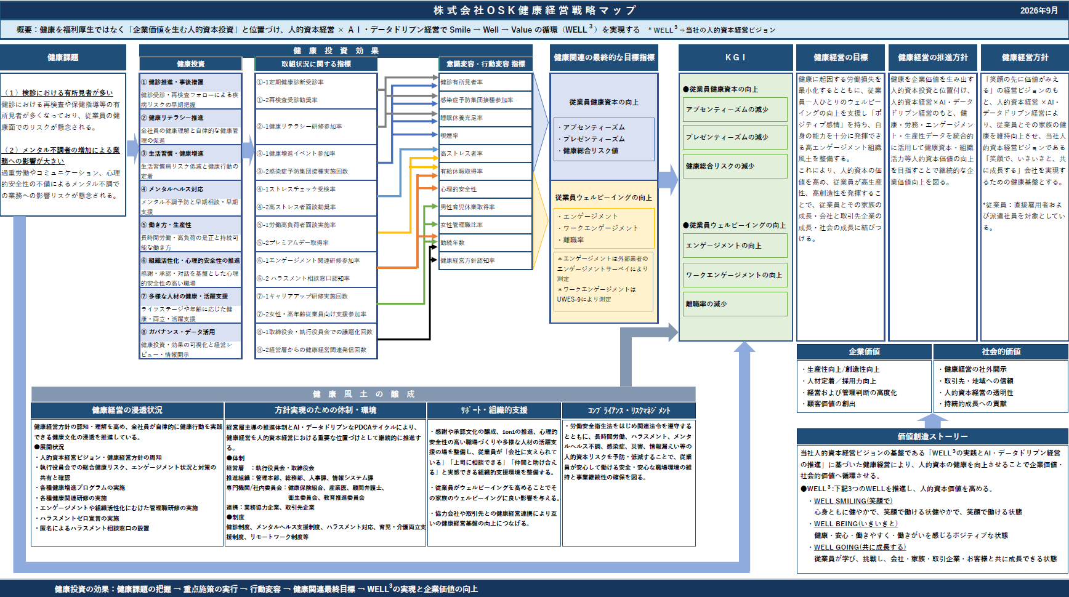Click the KGI header box

735,57
